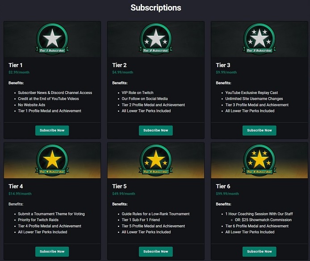Click the Subscriptions page heading
This screenshot has height=261, width=310.
pyautogui.click(x=156, y=8)
